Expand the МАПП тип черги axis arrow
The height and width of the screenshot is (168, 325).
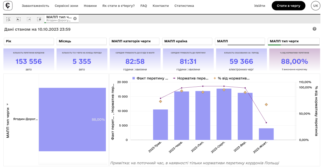tap(8, 104)
